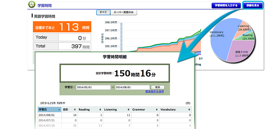The height and width of the screenshot is (129, 273).
Task: Select the すべて toggle tab
Action: tap(103, 12)
